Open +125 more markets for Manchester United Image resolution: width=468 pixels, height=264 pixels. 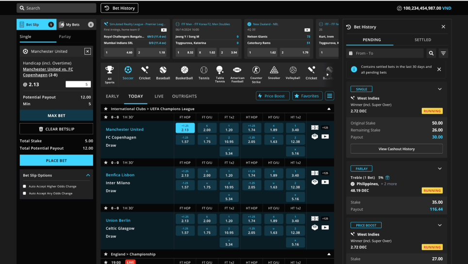(325, 127)
